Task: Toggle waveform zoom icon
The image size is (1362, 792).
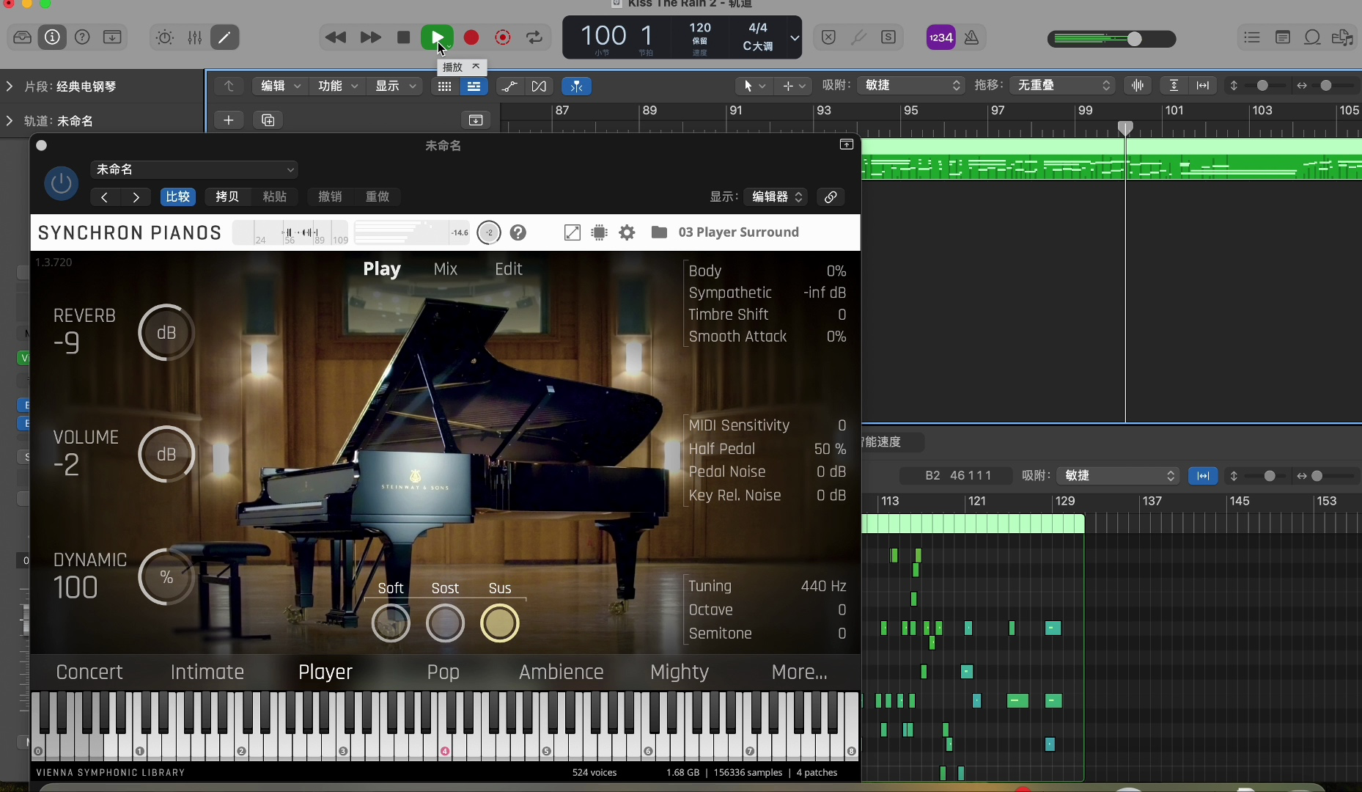Action: pyautogui.click(x=1137, y=86)
